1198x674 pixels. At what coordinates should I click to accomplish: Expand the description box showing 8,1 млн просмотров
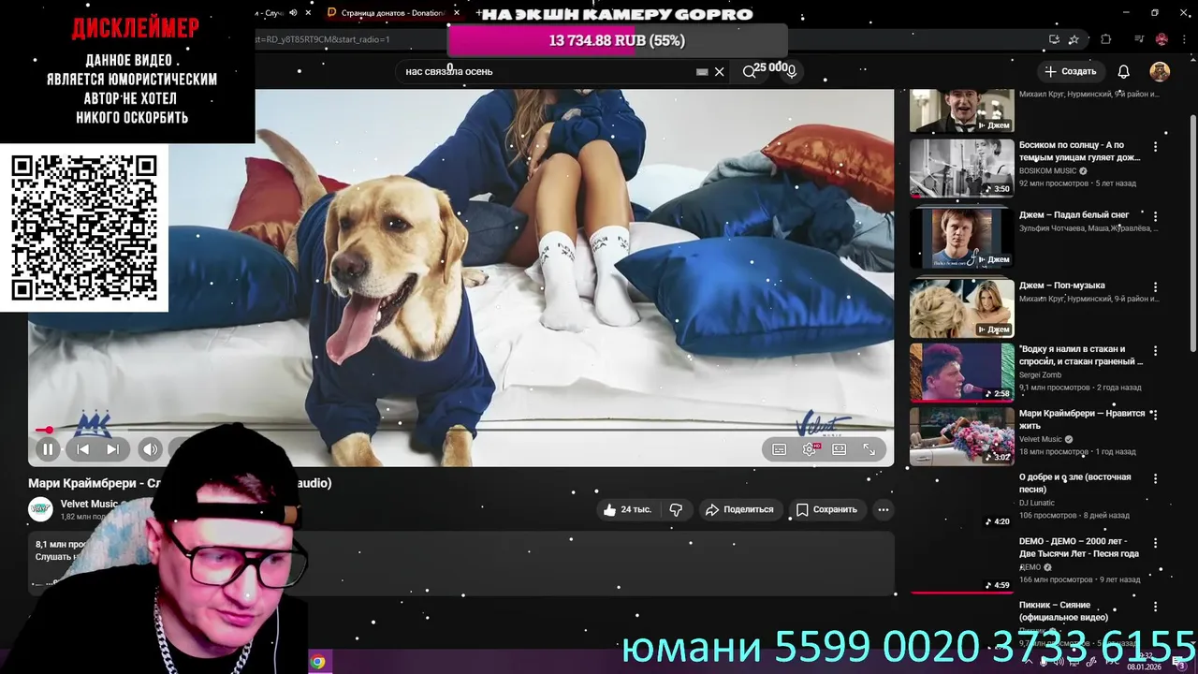pyautogui.click(x=460, y=562)
